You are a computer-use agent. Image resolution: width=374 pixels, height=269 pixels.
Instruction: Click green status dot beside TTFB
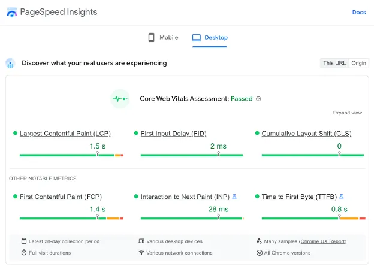(257, 197)
